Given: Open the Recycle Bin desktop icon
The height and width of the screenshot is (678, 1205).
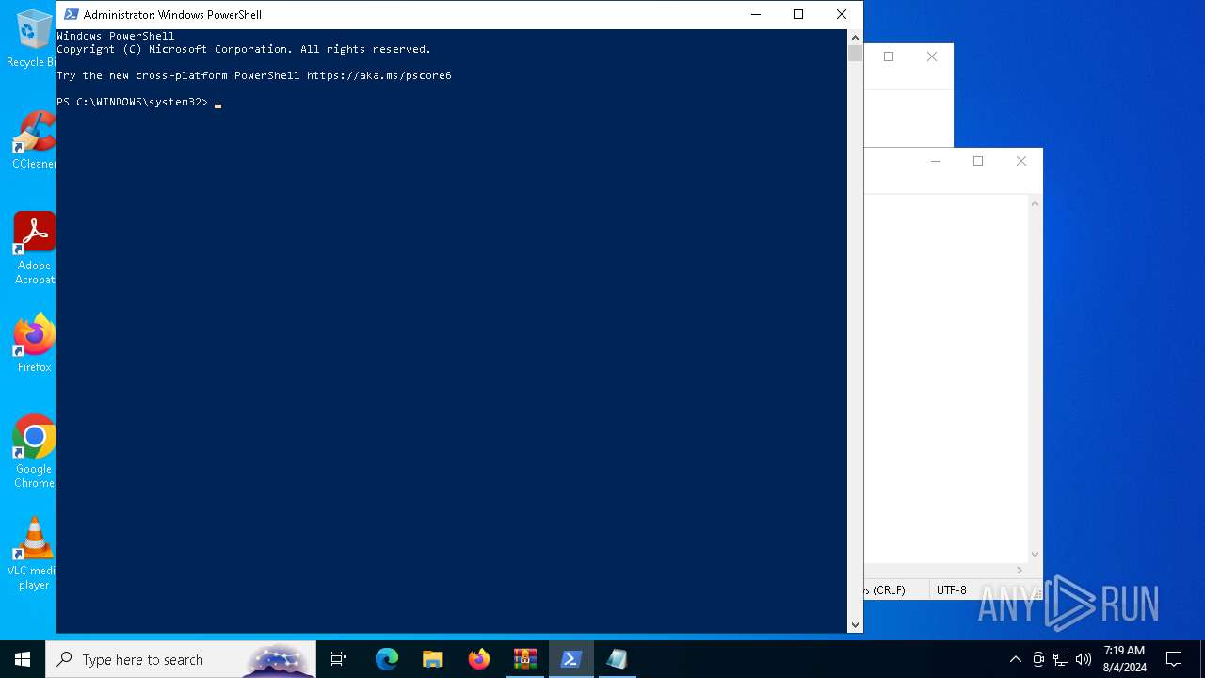Looking at the screenshot, I should (34, 40).
